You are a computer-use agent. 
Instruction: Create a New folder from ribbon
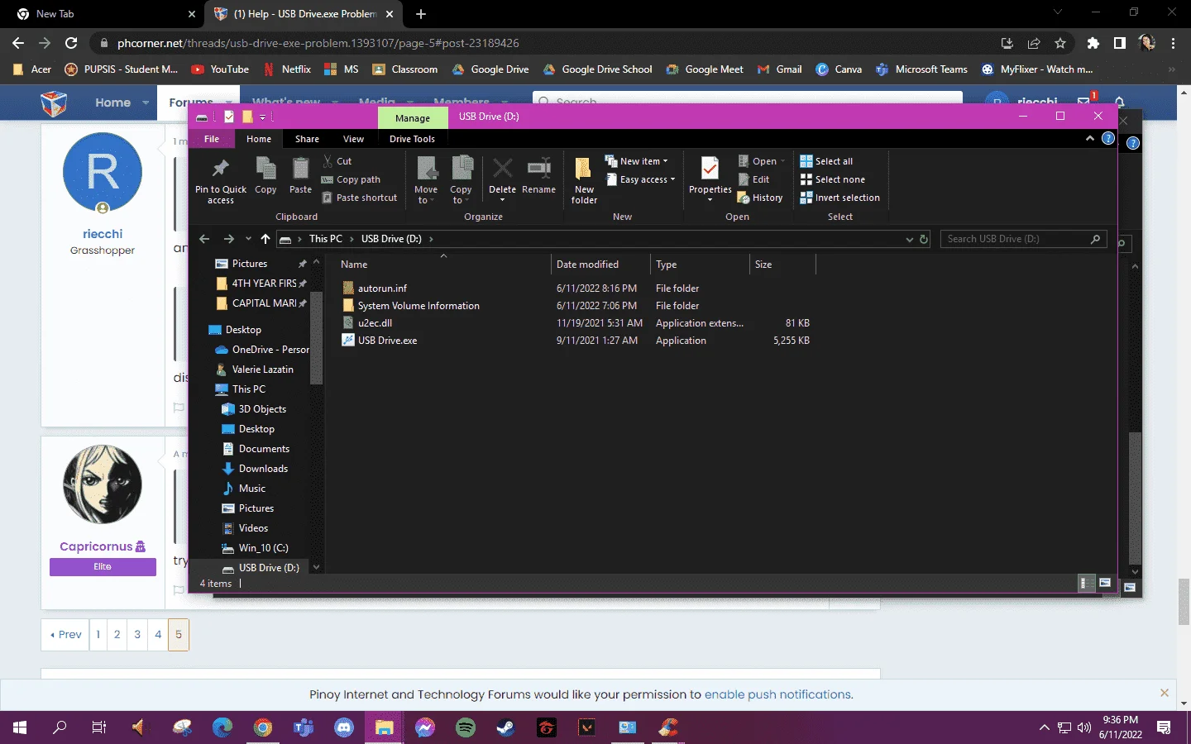tap(584, 179)
